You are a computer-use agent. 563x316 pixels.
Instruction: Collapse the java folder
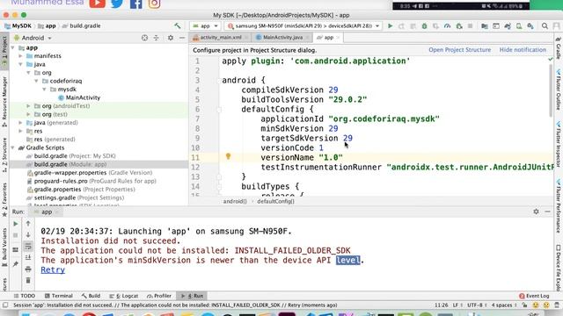click(x=20, y=64)
